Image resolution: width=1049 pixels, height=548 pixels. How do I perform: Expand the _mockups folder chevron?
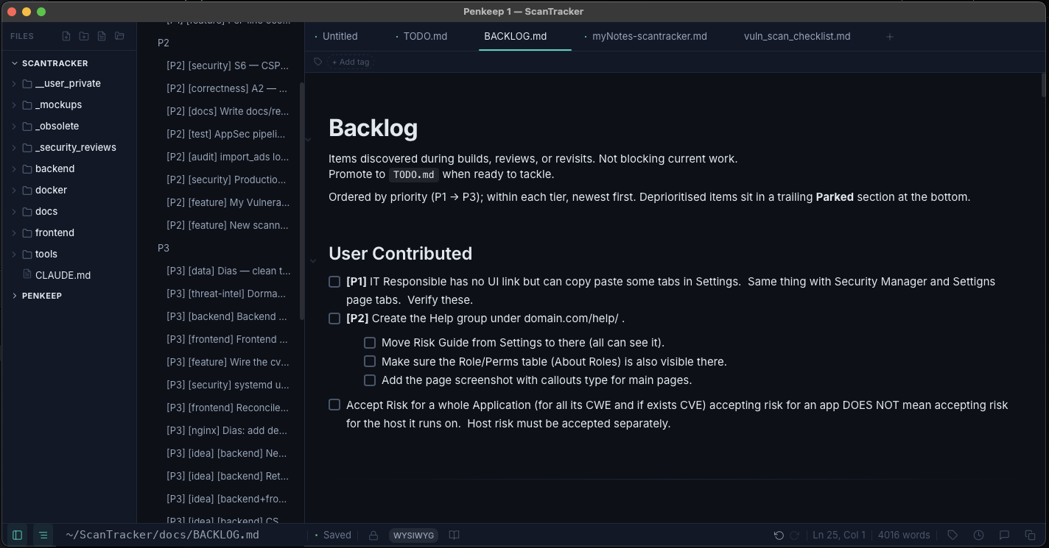[14, 105]
